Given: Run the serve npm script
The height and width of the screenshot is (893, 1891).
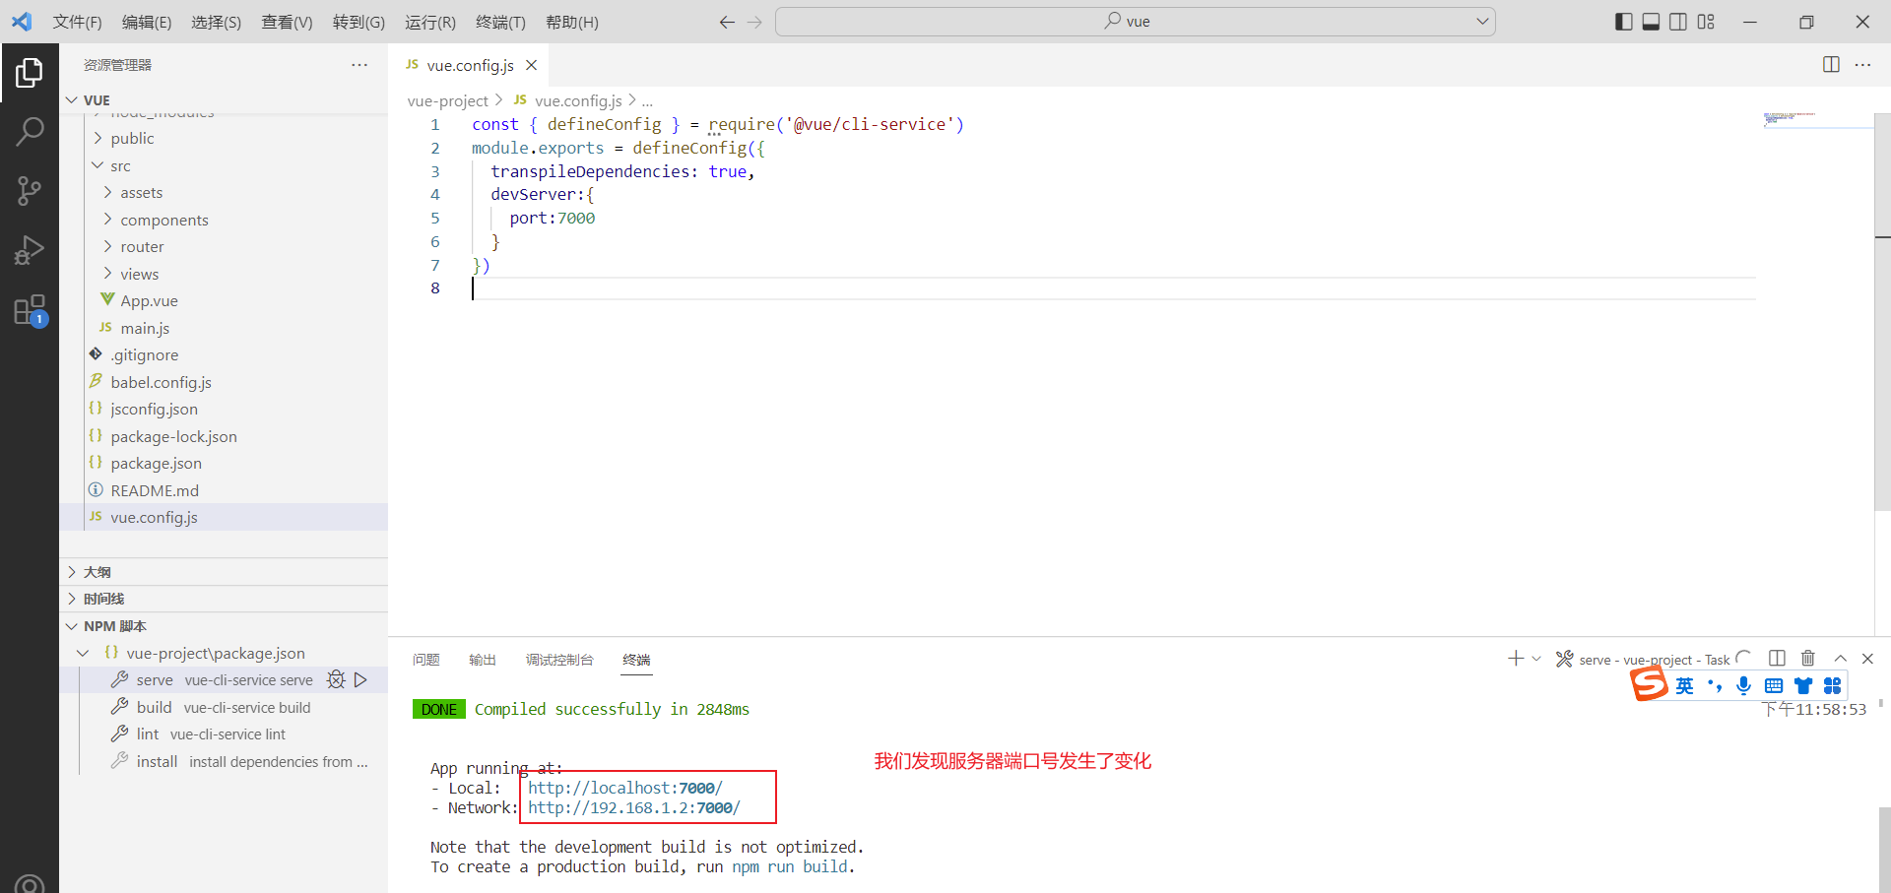Looking at the screenshot, I should pos(360,679).
